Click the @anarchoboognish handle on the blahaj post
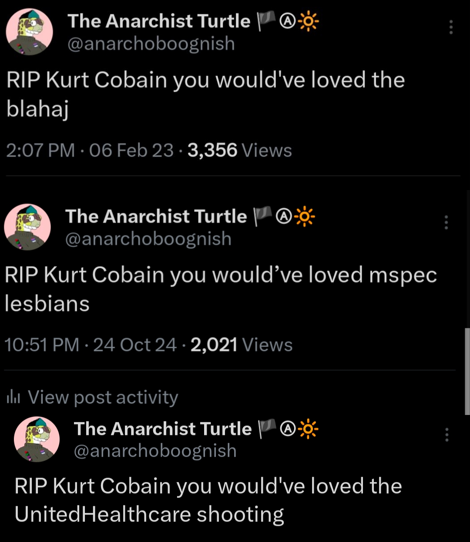470x542 pixels. [151, 43]
